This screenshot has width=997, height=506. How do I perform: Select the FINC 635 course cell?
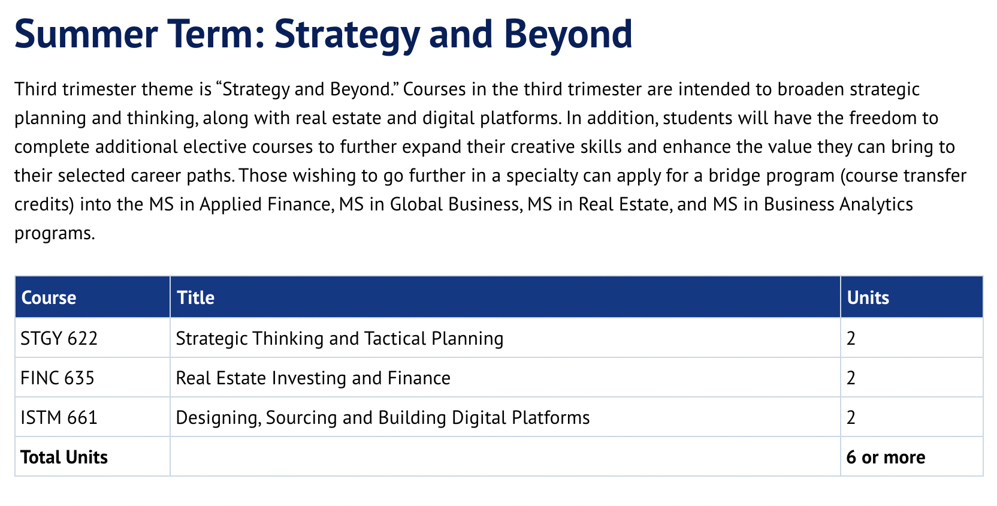coord(58,378)
